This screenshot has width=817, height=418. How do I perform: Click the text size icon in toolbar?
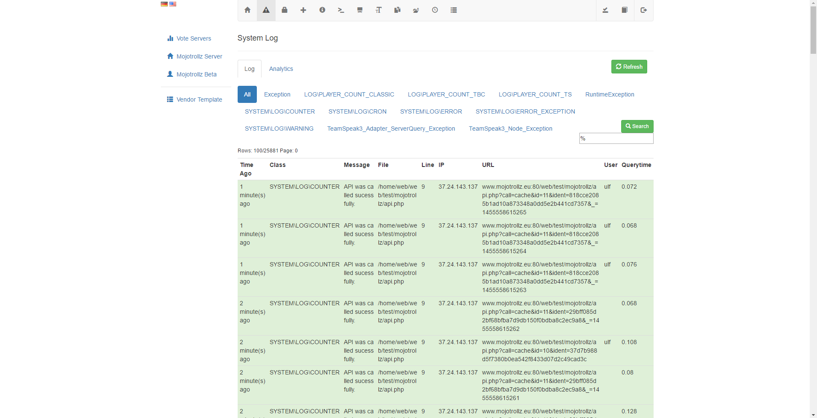coord(378,10)
